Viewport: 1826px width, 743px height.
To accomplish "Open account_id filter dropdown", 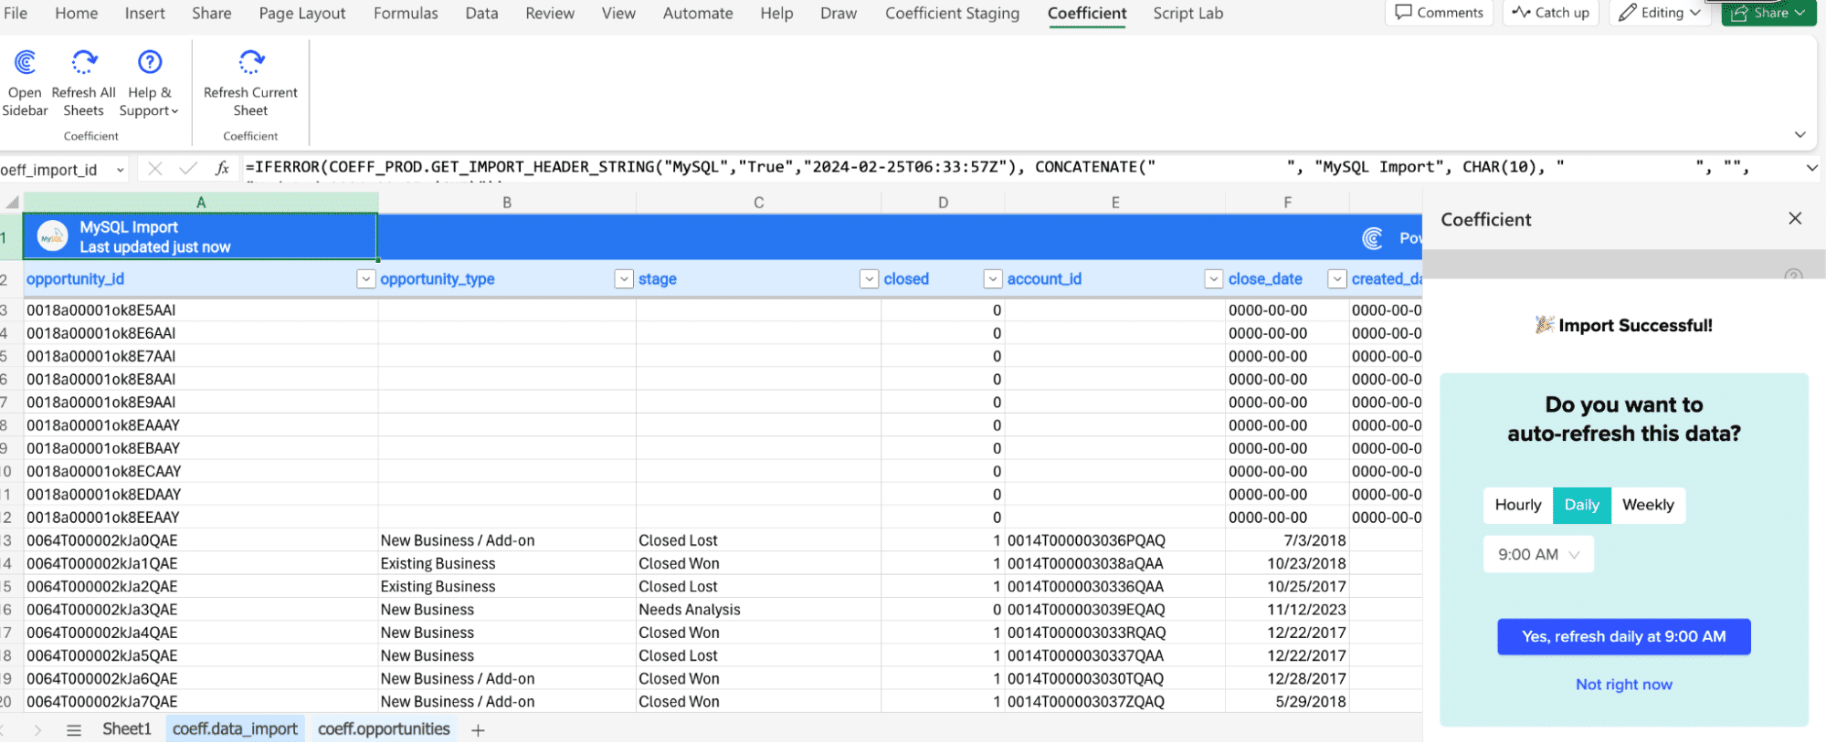I will pyautogui.click(x=1214, y=278).
